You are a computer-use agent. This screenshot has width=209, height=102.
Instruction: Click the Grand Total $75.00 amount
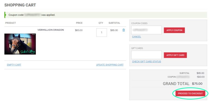tap(197, 84)
